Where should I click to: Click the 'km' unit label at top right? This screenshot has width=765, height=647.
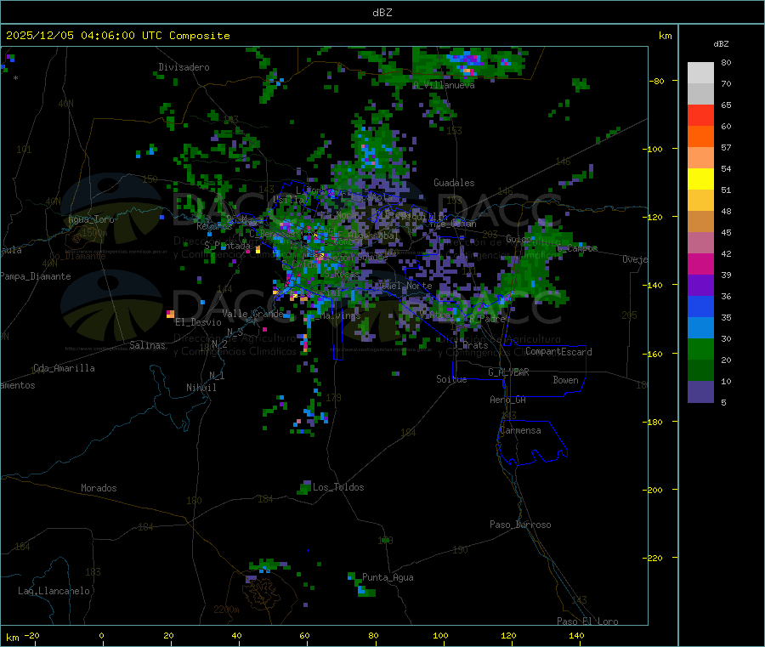[665, 36]
